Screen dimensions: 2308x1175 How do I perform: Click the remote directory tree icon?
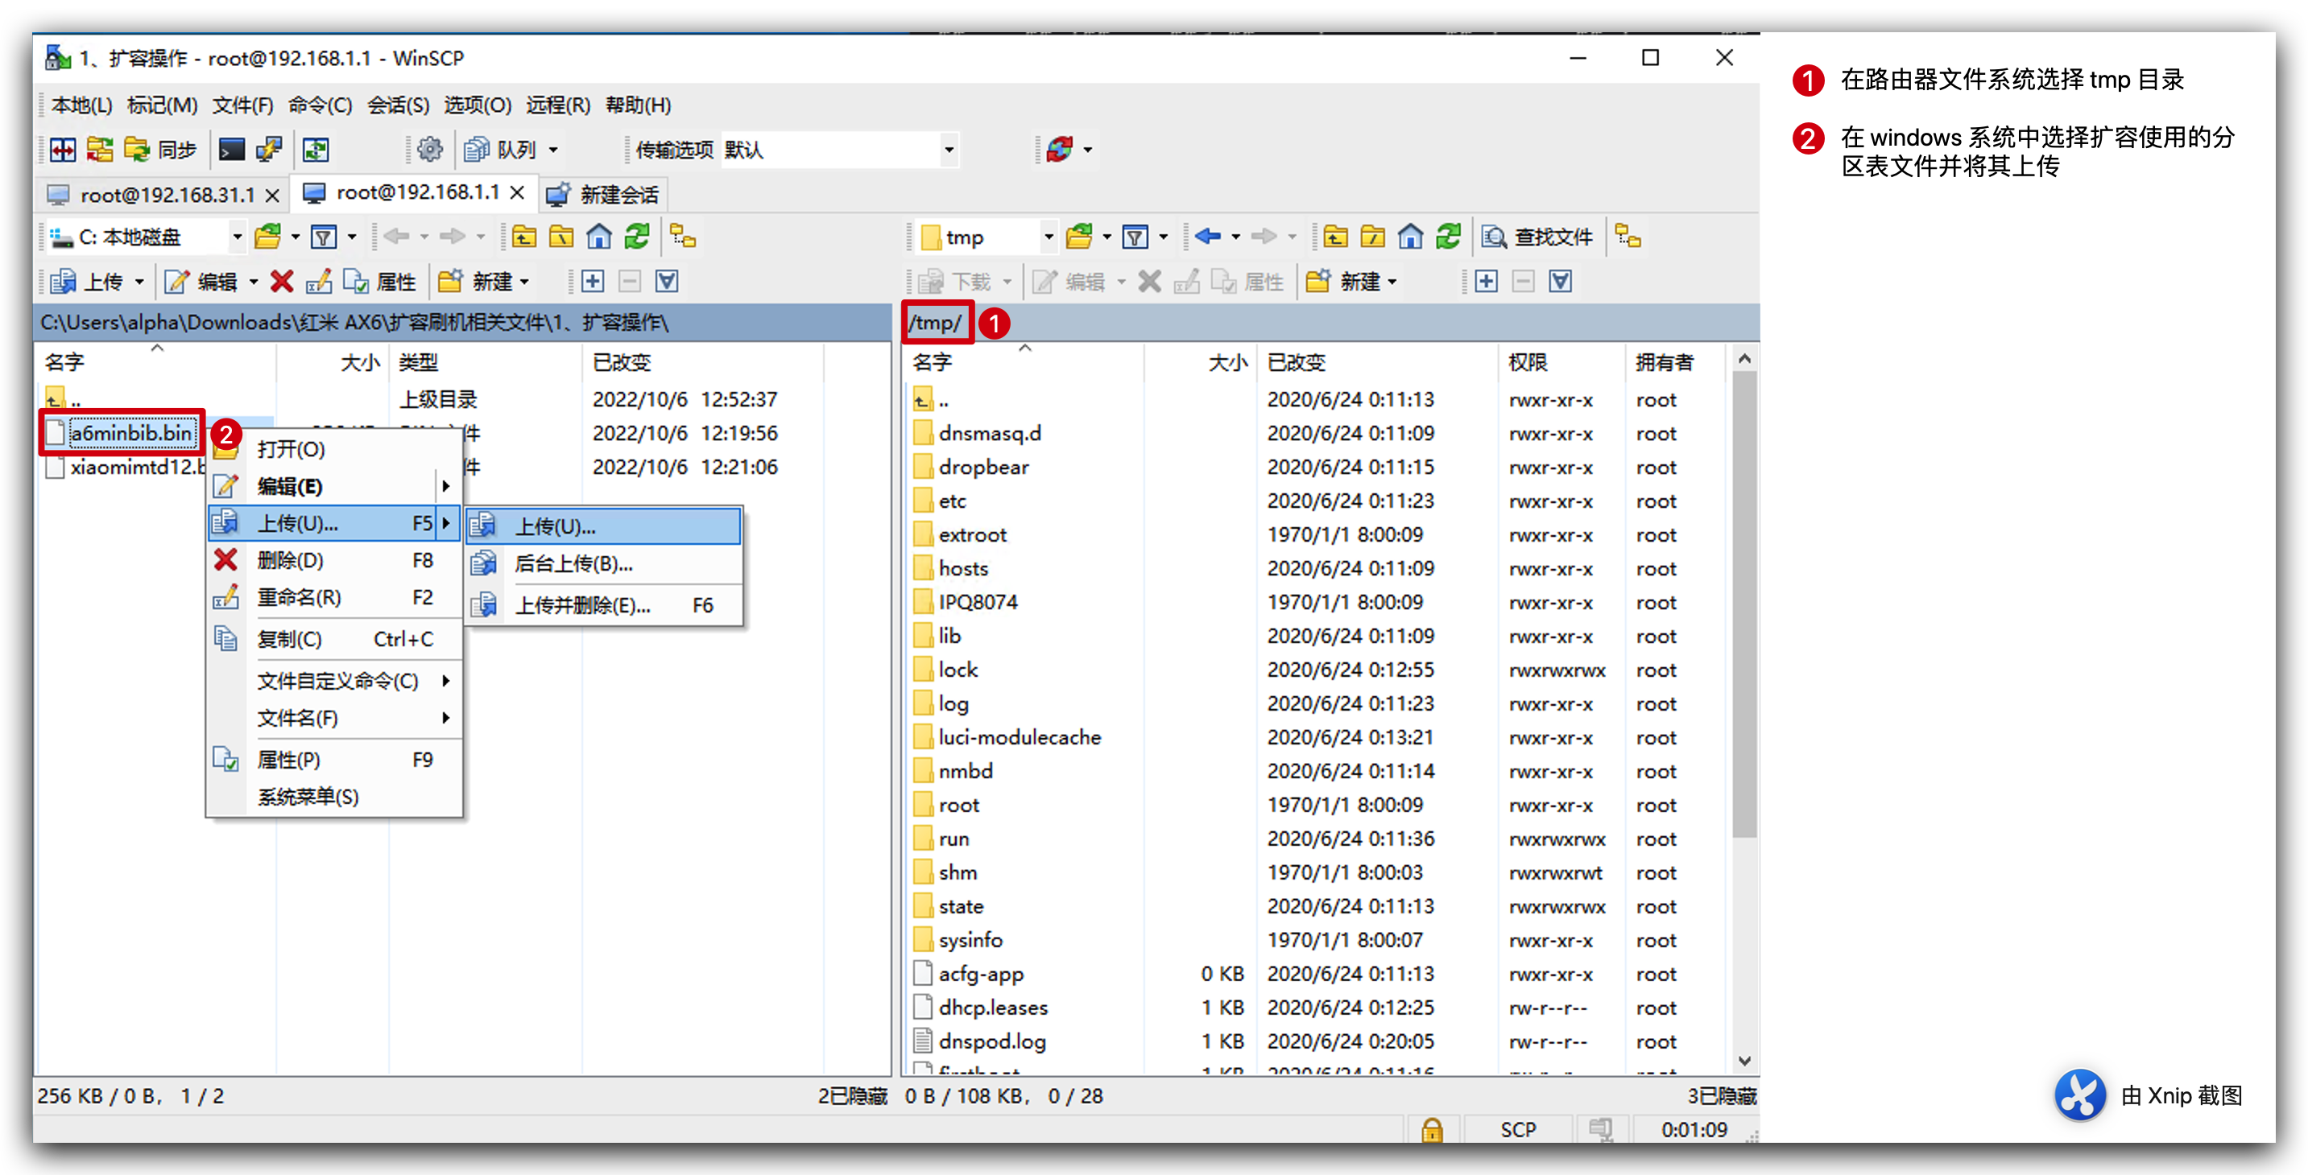pyautogui.click(x=1628, y=237)
